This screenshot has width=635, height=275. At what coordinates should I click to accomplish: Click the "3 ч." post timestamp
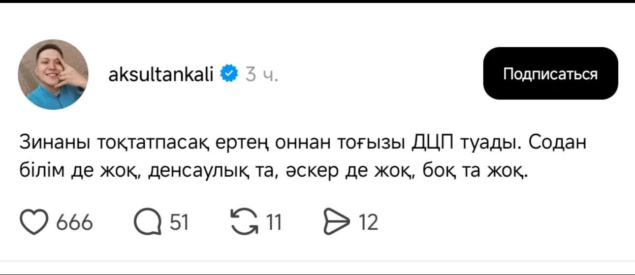[x=261, y=75]
